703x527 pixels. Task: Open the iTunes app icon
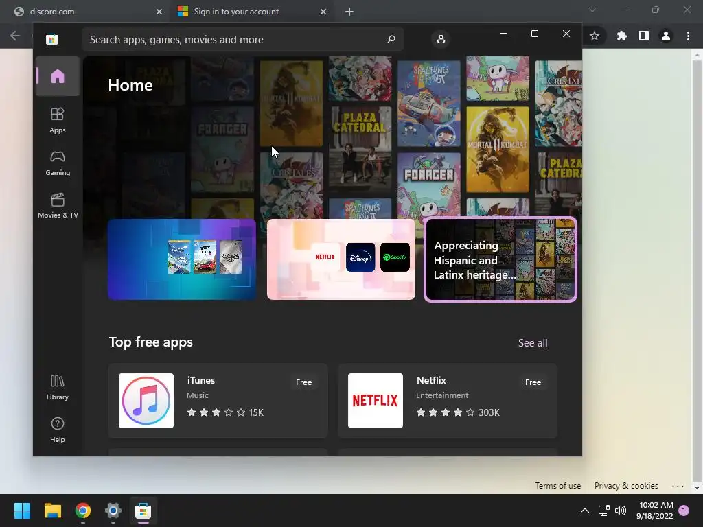(x=146, y=401)
